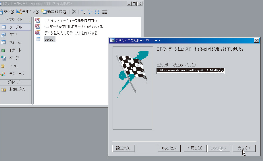Select フォーム in objects panel

tap(16, 42)
